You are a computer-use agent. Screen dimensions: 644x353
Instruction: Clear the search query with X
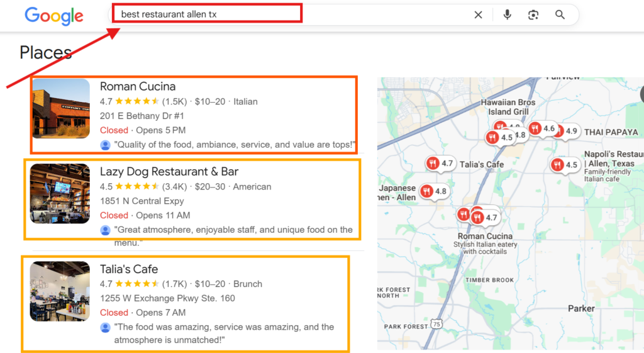click(x=478, y=15)
